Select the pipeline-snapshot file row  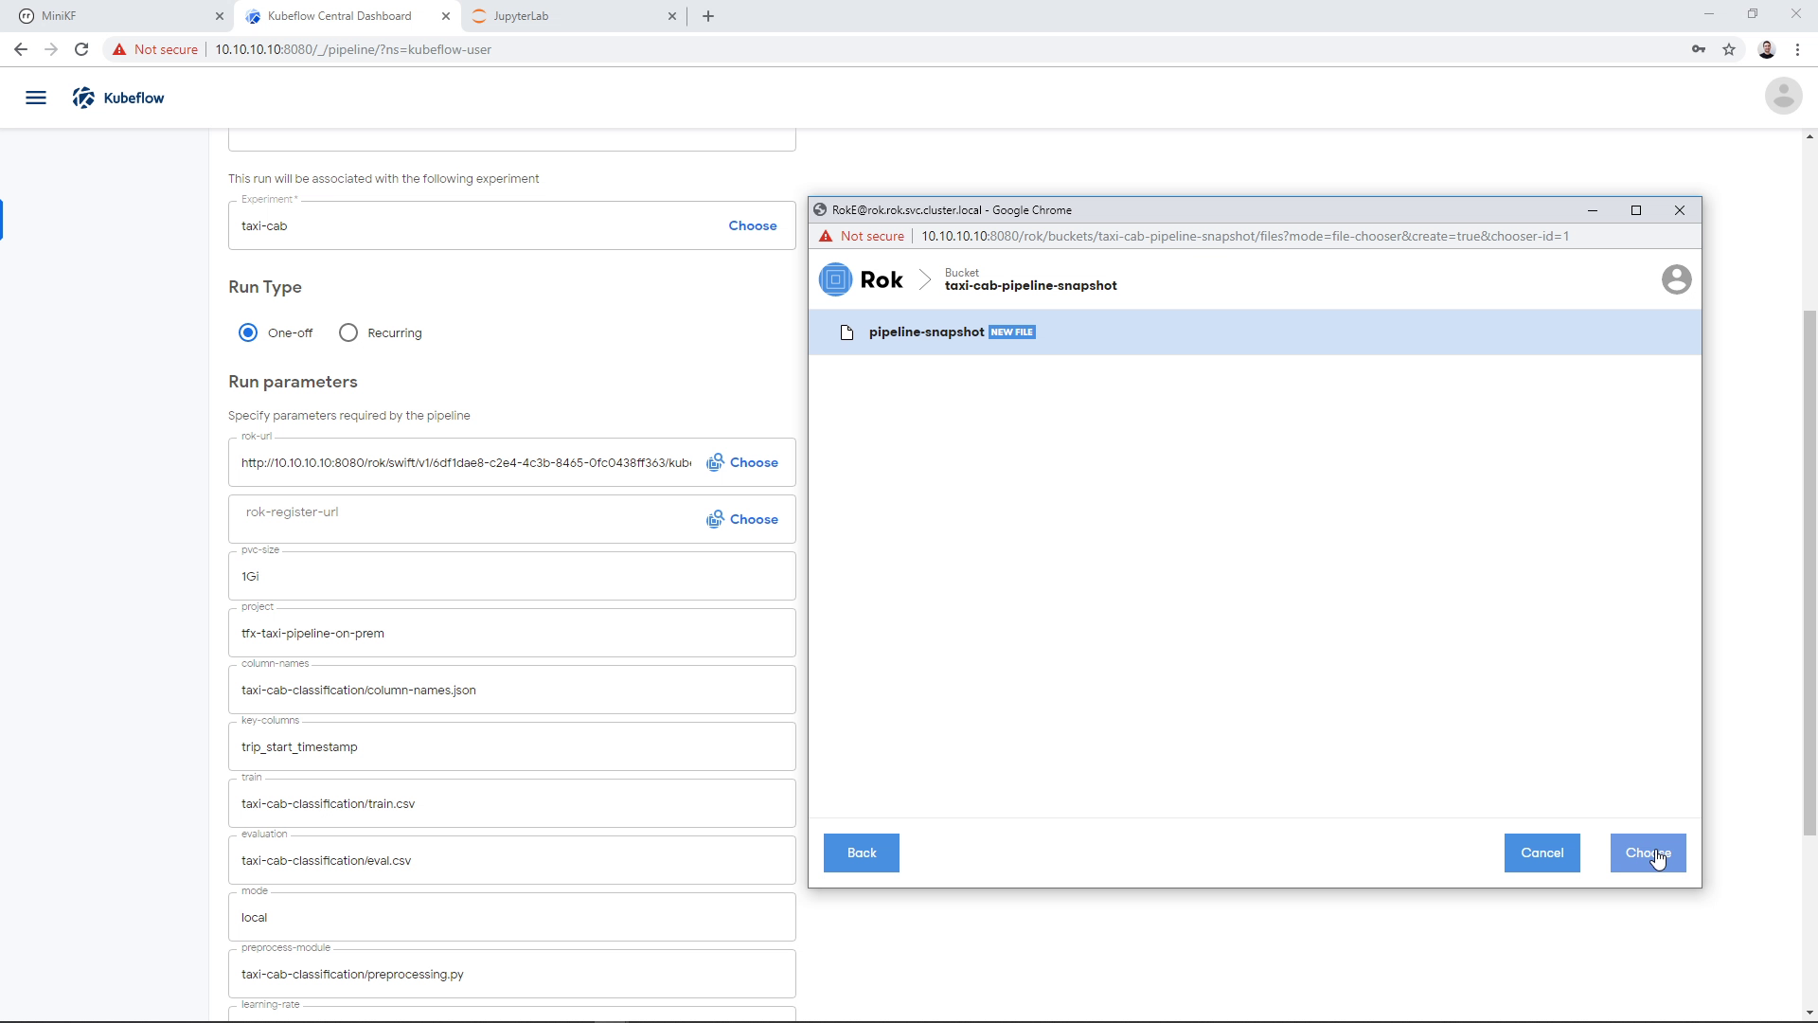1255,332
